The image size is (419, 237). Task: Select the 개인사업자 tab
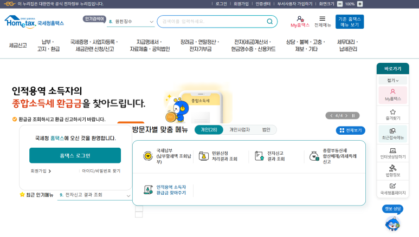(240, 130)
